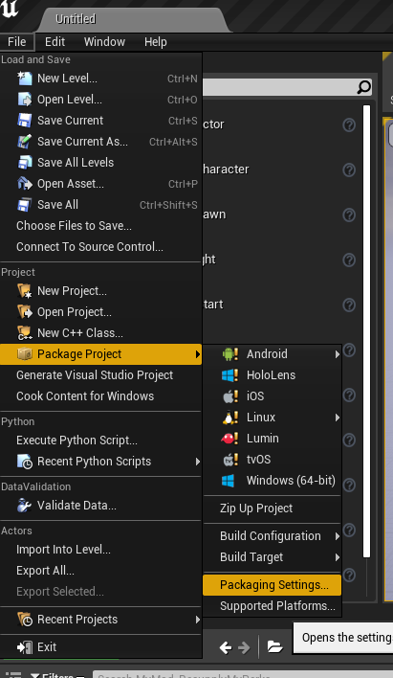Click the Recent Python Scripts clock icon
Screen dimensions: 393x678
pyautogui.click(x=25, y=462)
